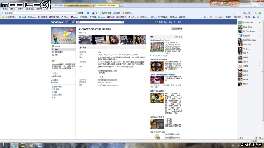Click the printer icon in IE command bar
264x148 pixels.
coord(220,17)
